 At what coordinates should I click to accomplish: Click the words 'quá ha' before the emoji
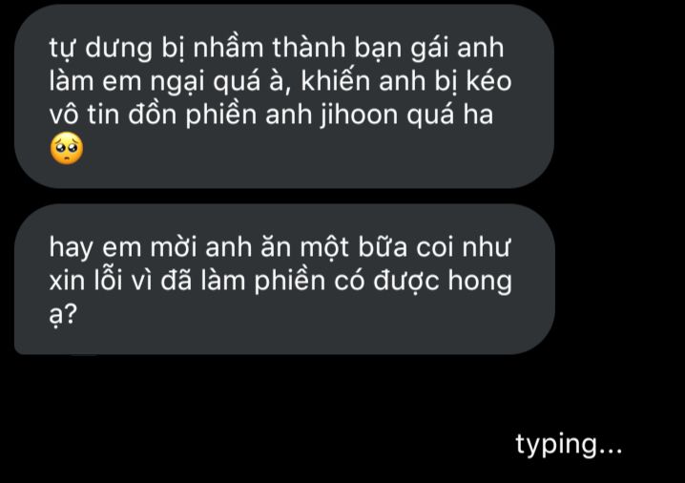click(x=450, y=115)
